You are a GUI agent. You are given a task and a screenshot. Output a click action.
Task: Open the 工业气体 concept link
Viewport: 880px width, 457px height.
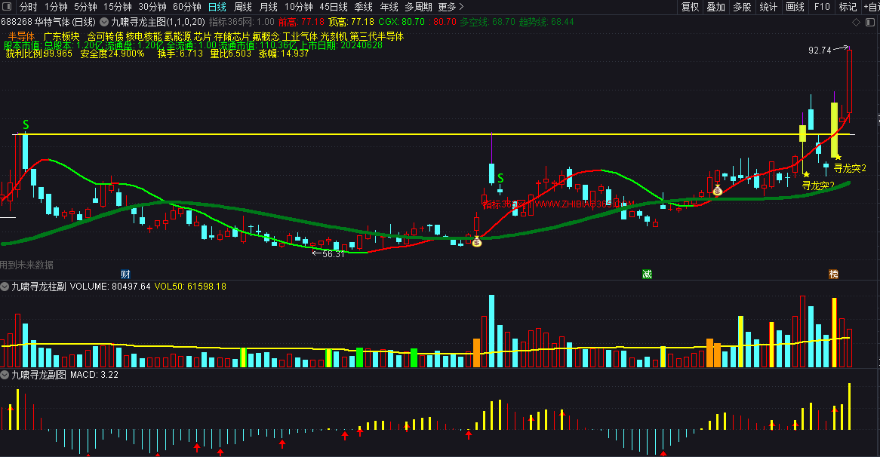[300, 36]
